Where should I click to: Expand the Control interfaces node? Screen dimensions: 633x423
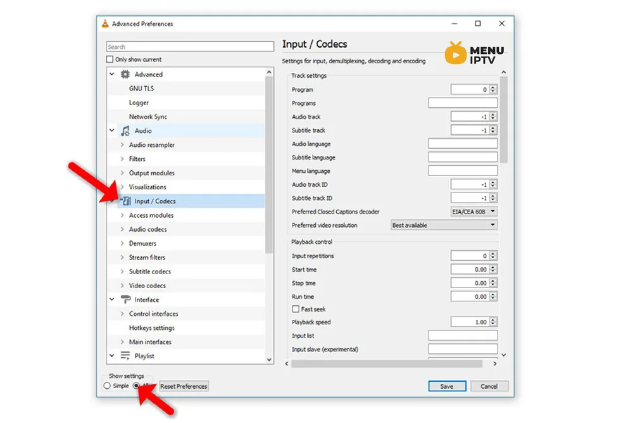click(122, 313)
